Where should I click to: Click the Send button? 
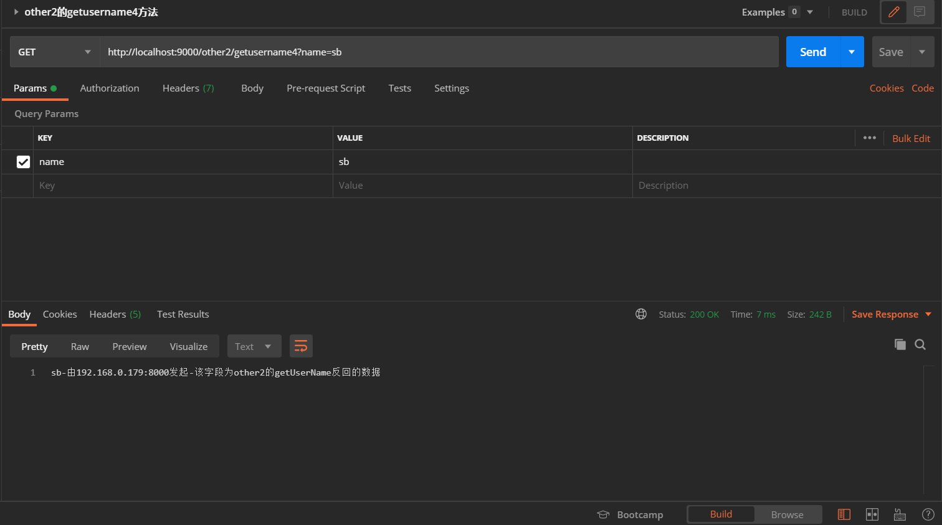pos(813,52)
